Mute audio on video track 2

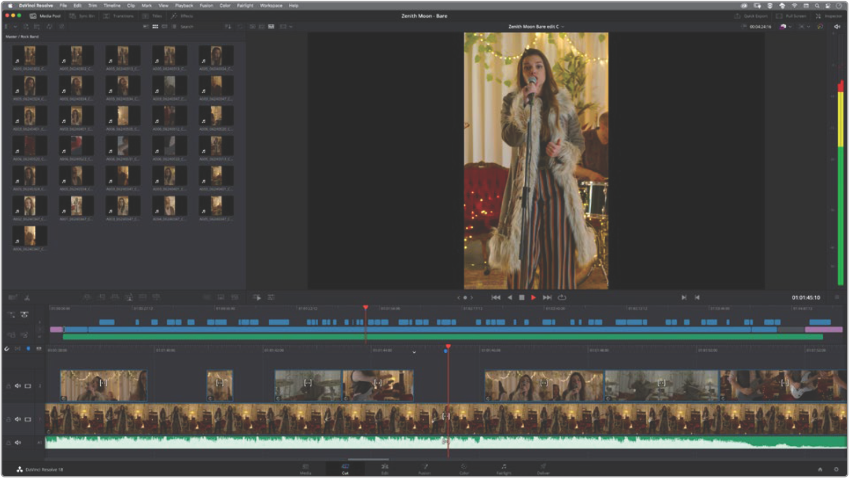click(x=18, y=386)
